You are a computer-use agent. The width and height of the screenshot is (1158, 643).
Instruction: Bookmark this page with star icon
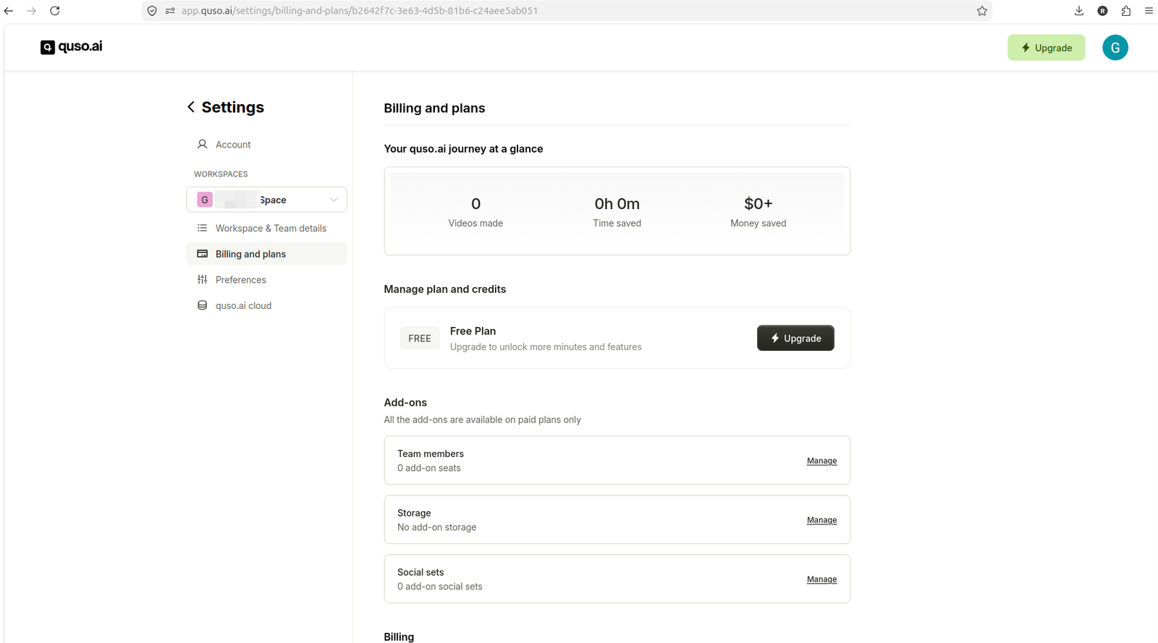(x=981, y=11)
